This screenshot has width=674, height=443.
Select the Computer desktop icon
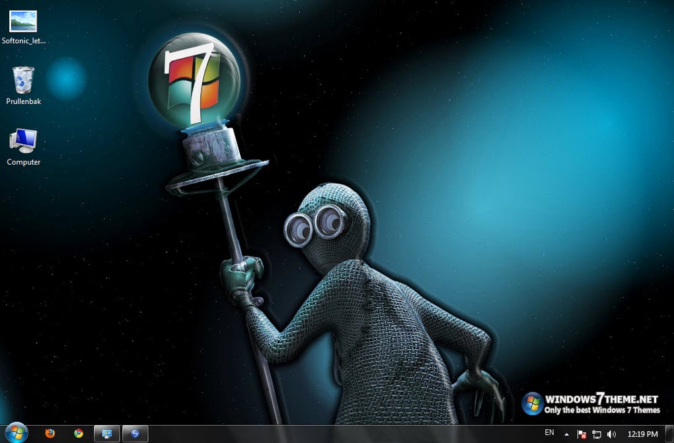(23, 141)
